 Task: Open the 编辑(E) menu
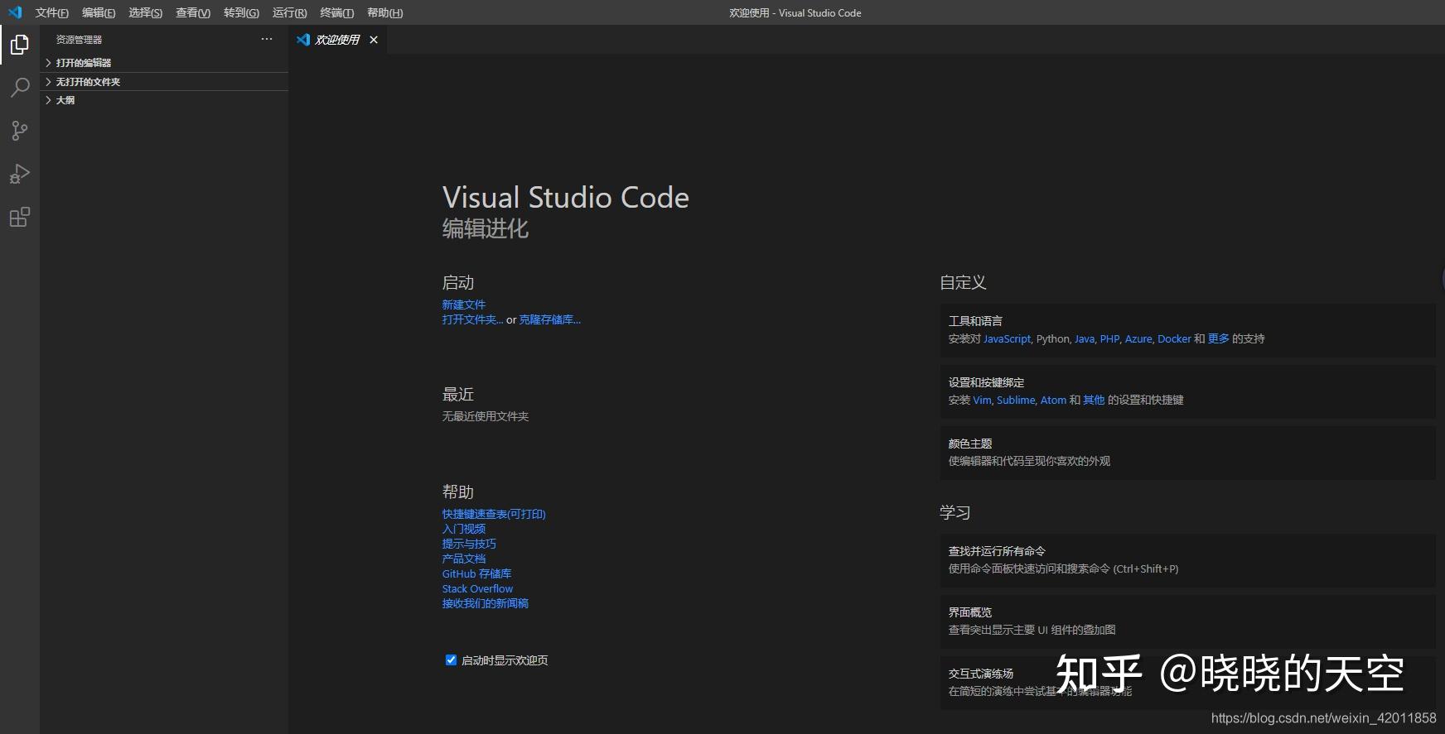click(x=99, y=12)
